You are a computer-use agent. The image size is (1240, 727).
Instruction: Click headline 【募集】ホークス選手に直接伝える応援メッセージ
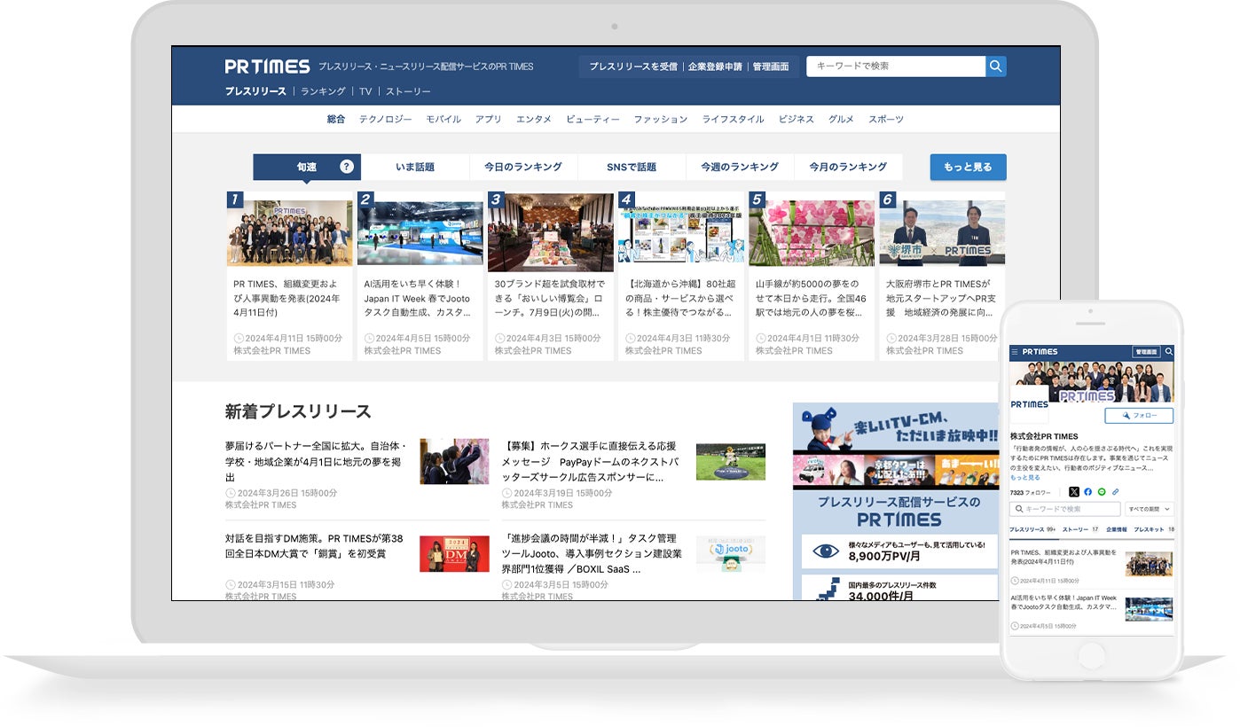pyautogui.click(x=591, y=461)
